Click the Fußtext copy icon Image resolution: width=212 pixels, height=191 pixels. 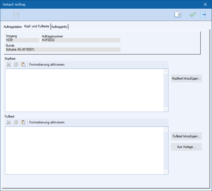pos(16,122)
